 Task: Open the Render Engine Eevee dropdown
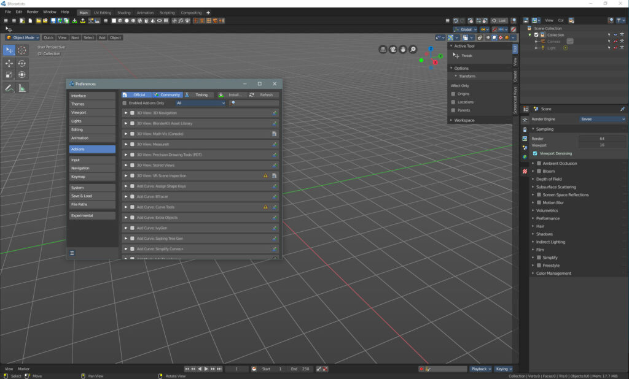(603, 119)
